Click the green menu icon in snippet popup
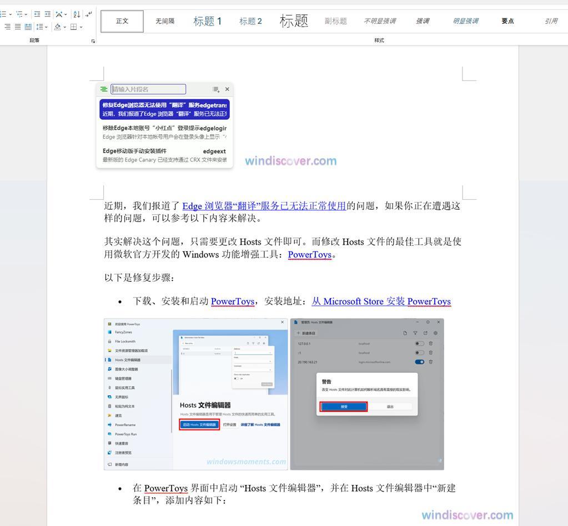This screenshot has width=568, height=526. [104, 89]
